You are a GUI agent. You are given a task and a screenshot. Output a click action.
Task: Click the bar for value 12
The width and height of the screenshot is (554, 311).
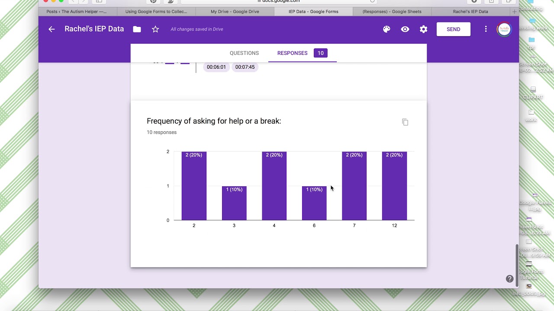click(x=394, y=186)
